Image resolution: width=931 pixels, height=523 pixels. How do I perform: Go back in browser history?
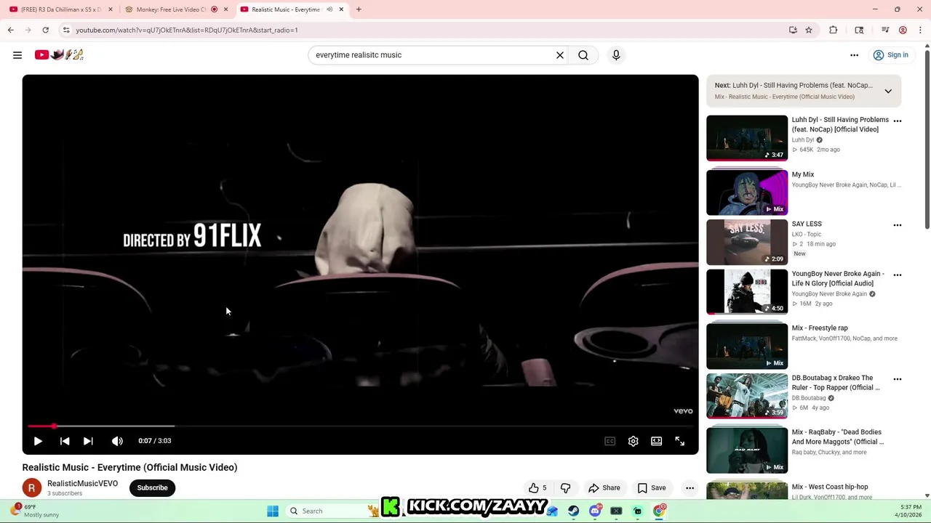coord(11,30)
